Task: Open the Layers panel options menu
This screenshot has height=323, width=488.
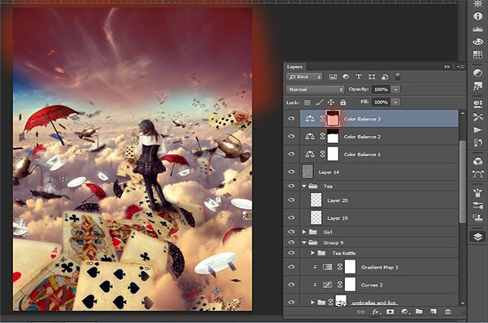Action: (x=460, y=67)
